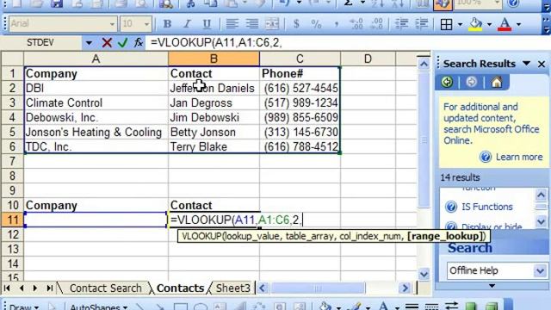Close the Search Results pane
The image size is (551, 310).
(x=542, y=64)
